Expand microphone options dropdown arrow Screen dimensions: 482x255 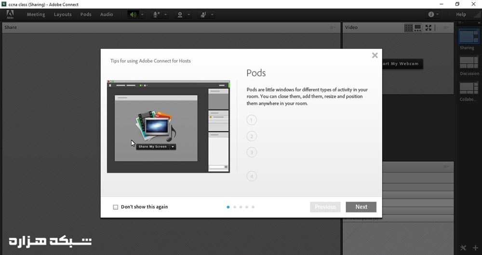pos(165,14)
